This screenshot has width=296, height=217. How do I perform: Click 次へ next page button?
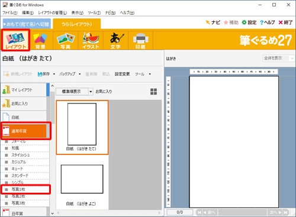275,212
